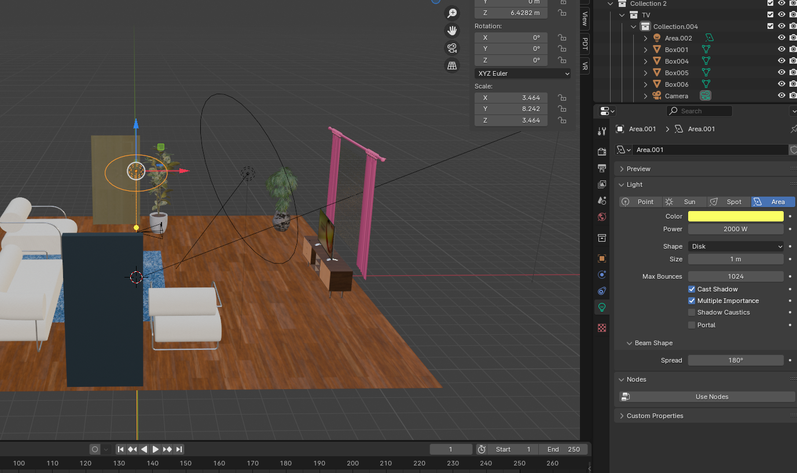Click the yellow light Color swatch

736,216
